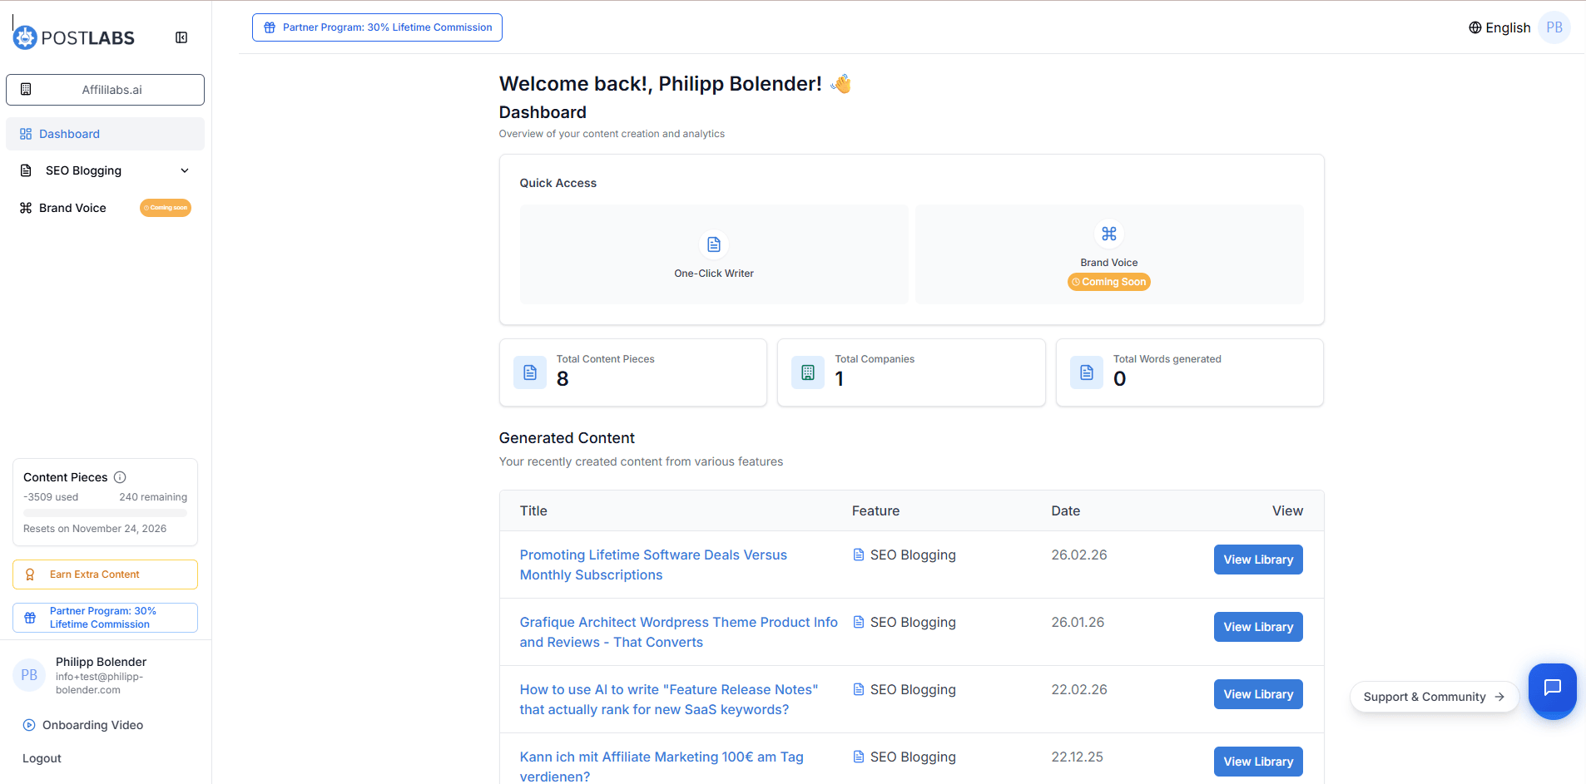The width and height of the screenshot is (1586, 784).
Task: Play the Onboarding Video
Action: click(92, 725)
